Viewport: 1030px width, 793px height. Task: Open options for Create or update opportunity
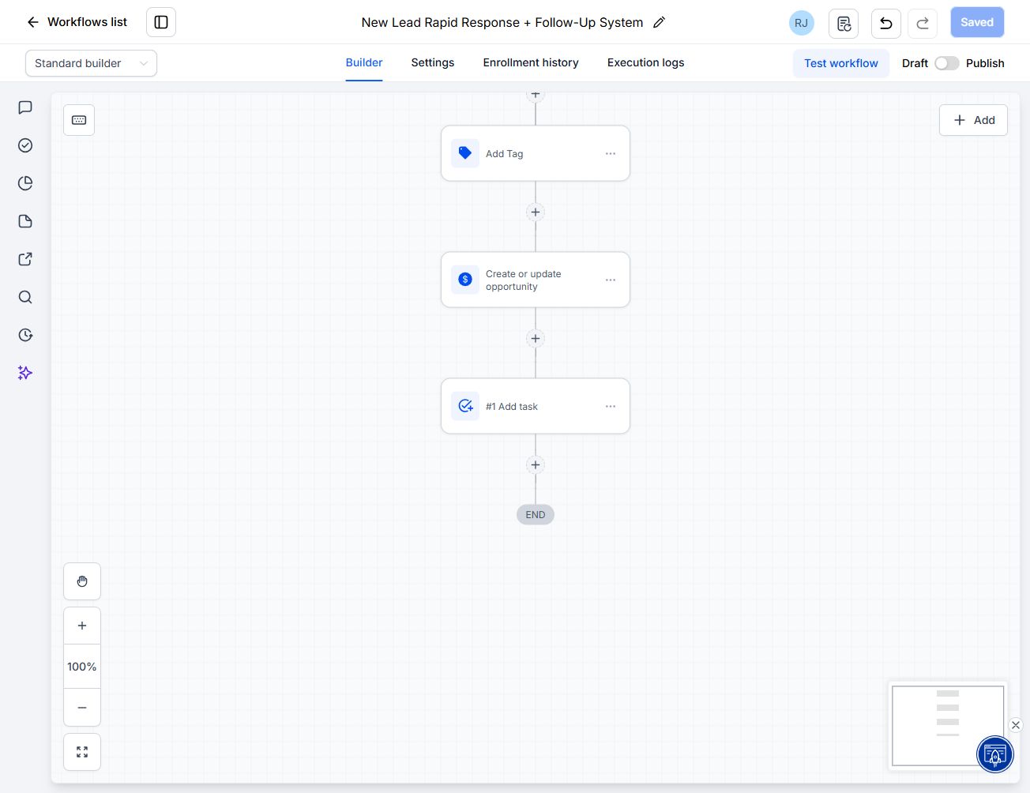pyautogui.click(x=611, y=280)
